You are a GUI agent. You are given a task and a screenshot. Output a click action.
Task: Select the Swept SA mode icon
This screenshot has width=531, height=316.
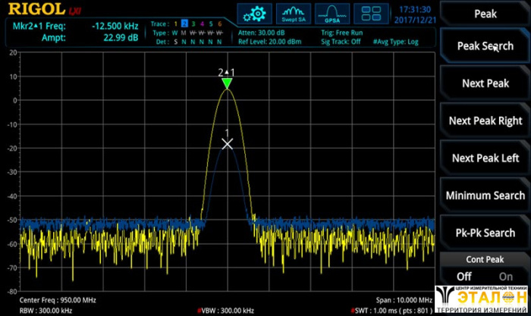[x=293, y=13]
